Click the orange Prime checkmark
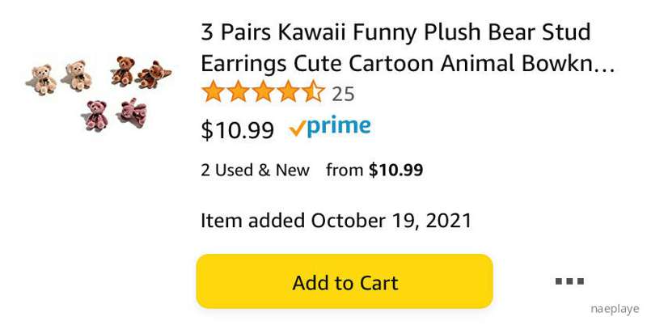 point(297,129)
